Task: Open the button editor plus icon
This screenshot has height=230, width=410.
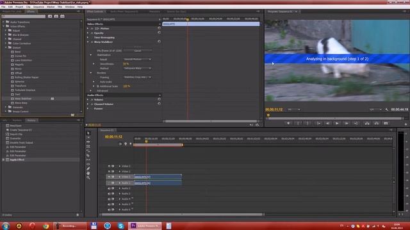Action: click(406, 125)
